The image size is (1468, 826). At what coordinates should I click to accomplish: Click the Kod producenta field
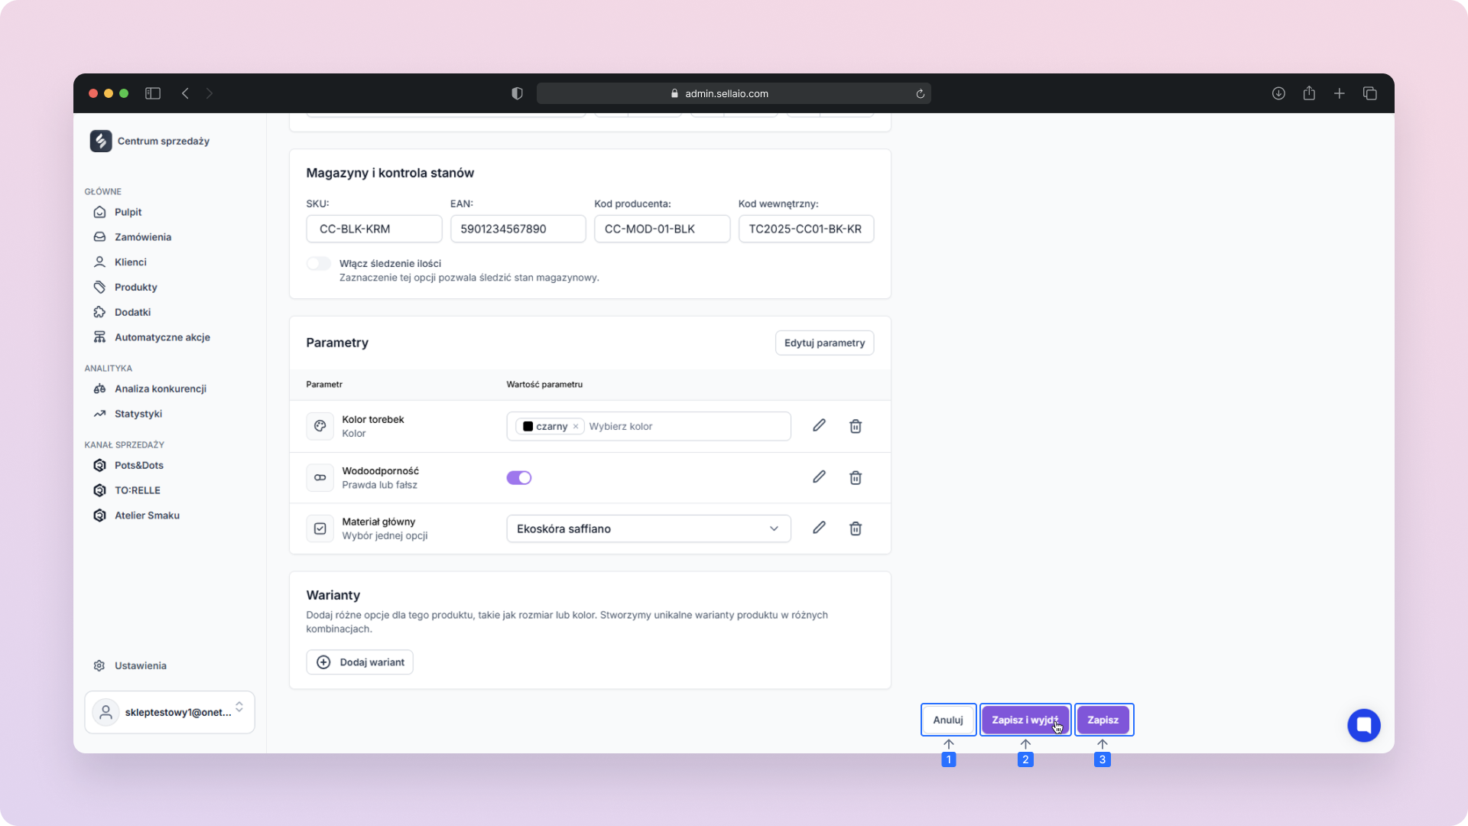662,229
